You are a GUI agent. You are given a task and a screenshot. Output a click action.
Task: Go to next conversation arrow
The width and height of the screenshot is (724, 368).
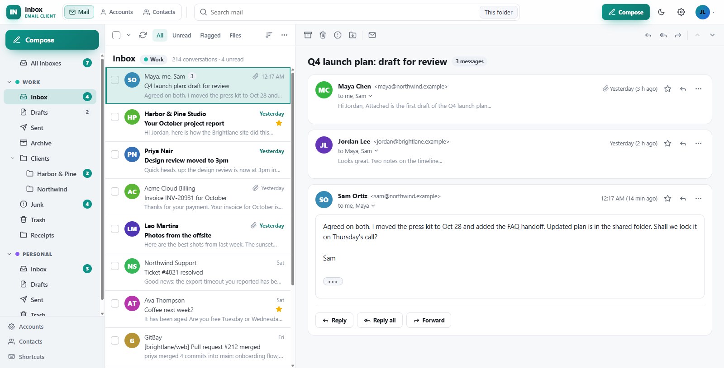click(x=712, y=35)
